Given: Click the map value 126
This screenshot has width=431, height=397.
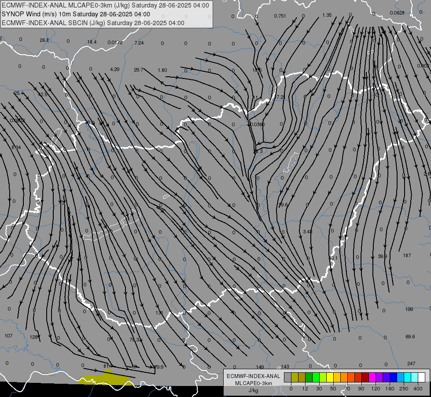Looking at the screenshot, I should click(x=33, y=337).
